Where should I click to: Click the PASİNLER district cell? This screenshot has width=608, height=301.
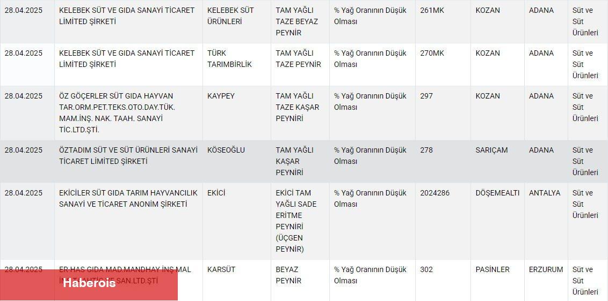point(492,269)
